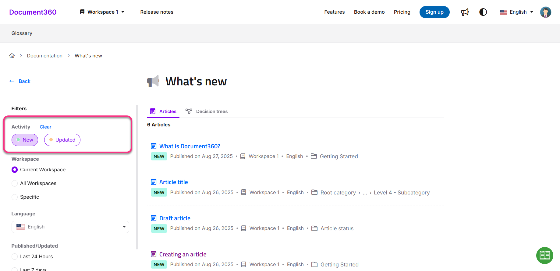Click the folder icon next to Article status
Screen dimensions: 560x271
pos(314,228)
